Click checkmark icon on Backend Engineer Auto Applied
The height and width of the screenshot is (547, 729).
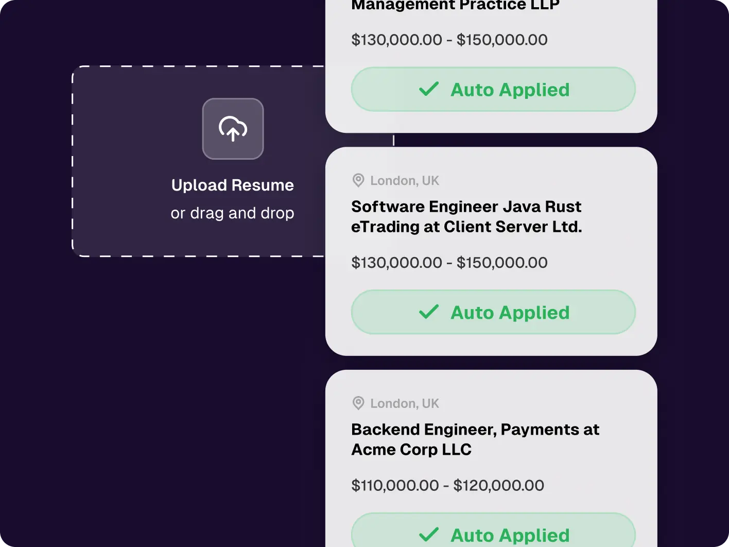coord(429,535)
